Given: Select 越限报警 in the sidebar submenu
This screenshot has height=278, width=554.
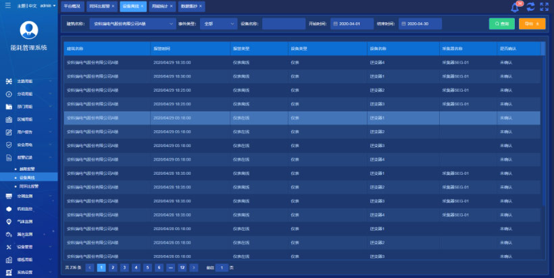Looking at the screenshot, I should (28, 169).
